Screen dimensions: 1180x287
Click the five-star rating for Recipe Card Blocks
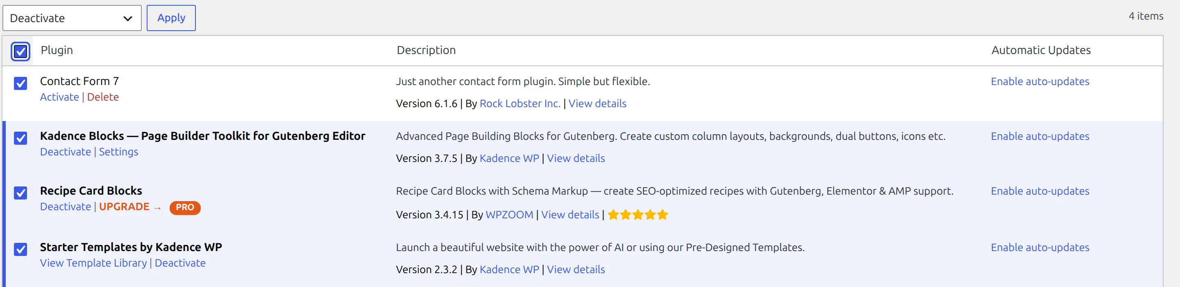(x=638, y=215)
